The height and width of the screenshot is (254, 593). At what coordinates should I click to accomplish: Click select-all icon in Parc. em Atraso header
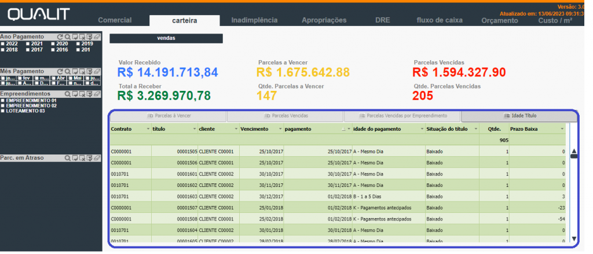click(x=90, y=159)
